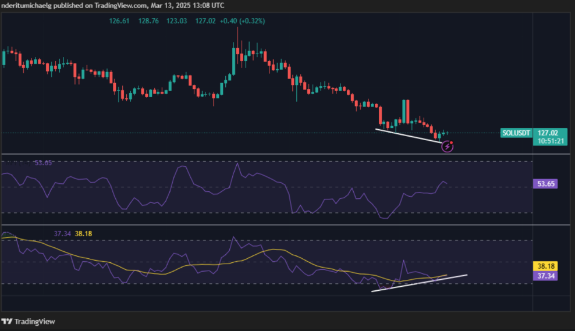Click the yellow 38.18 axis label
Screen dimensions: 575x331
point(545,266)
